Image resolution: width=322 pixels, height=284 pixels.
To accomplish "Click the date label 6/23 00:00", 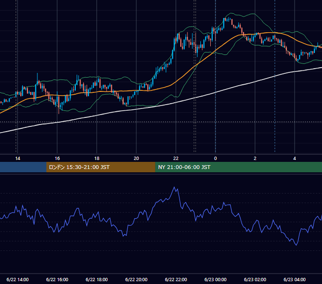I will [x=215, y=279].
